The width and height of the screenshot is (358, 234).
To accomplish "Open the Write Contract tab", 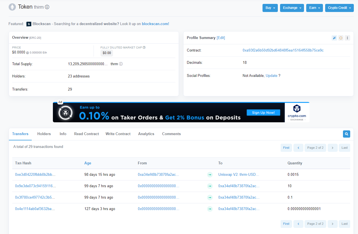I will [x=118, y=134].
